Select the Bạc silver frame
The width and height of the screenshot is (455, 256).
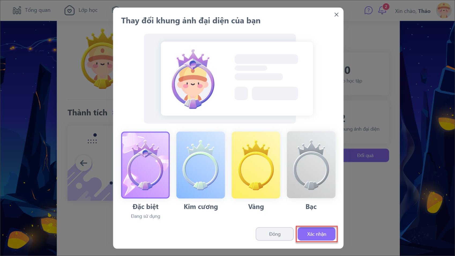pyautogui.click(x=311, y=165)
